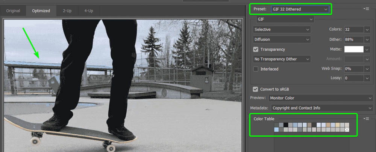Open the Diffusion dither algorithm dropdown
Screen dimensions: 376x152
[x=282, y=39]
